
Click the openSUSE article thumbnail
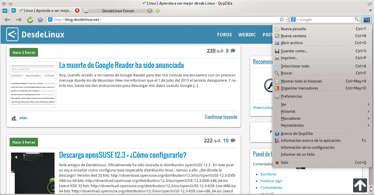click(x=33, y=173)
